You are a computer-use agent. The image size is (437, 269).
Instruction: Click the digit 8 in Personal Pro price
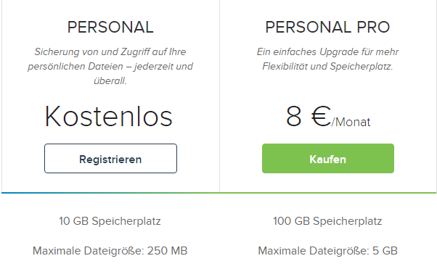click(294, 117)
